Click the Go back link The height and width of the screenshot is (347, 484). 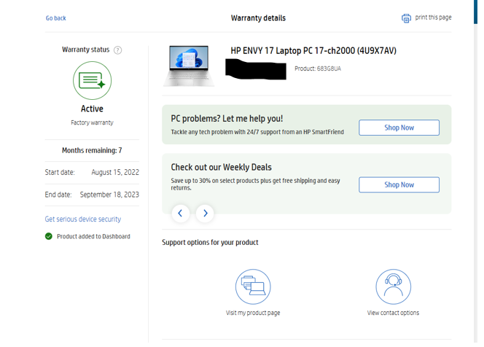(x=56, y=18)
